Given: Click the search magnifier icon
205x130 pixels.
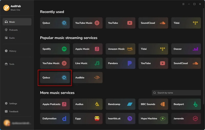Looking at the screenshot, I should tap(155, 93).
